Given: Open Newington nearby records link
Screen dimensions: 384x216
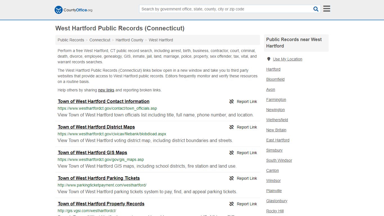Looking at the screenshot, I should (x=275, y=110).
